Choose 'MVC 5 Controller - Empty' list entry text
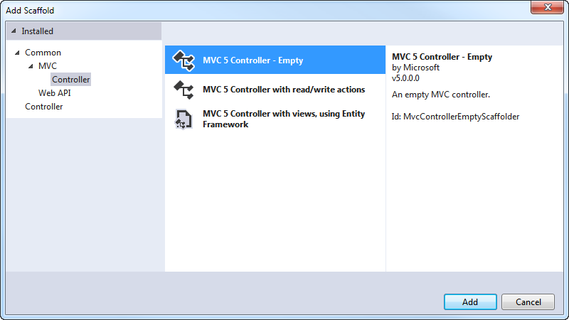569x320 pixels. coord(252,60)
